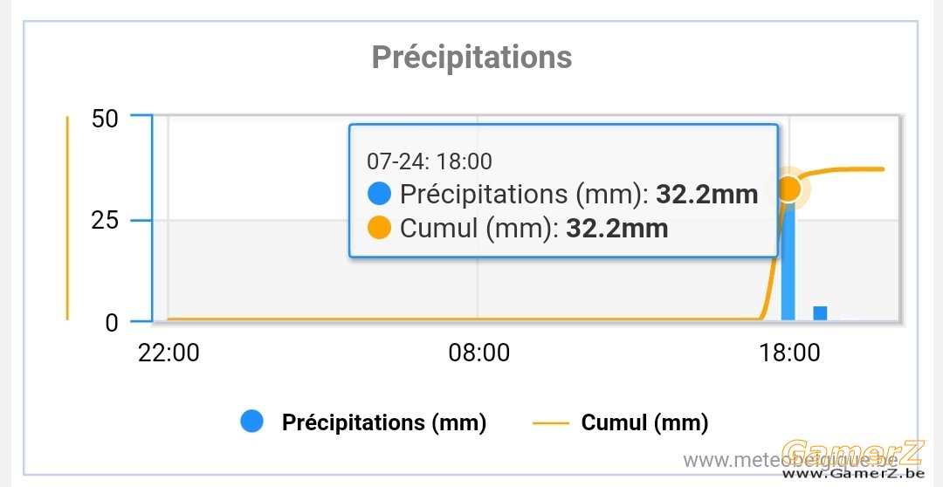This screenshot has width=943, height=487.
Task: Click the 08:00 x-axis label
Action: coord(478,353)
